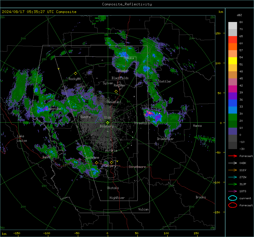
Task: Select the yellow 51-54 dBZ swatch
Action: coord(233,61)
